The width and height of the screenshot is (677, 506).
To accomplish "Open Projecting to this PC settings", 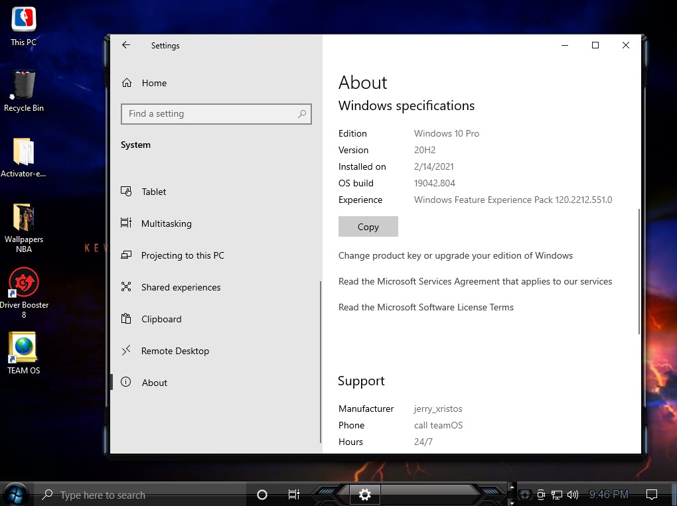I will pos(216,255).
